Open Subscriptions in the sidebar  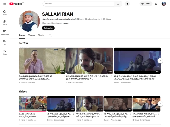(x=5, y=32)
